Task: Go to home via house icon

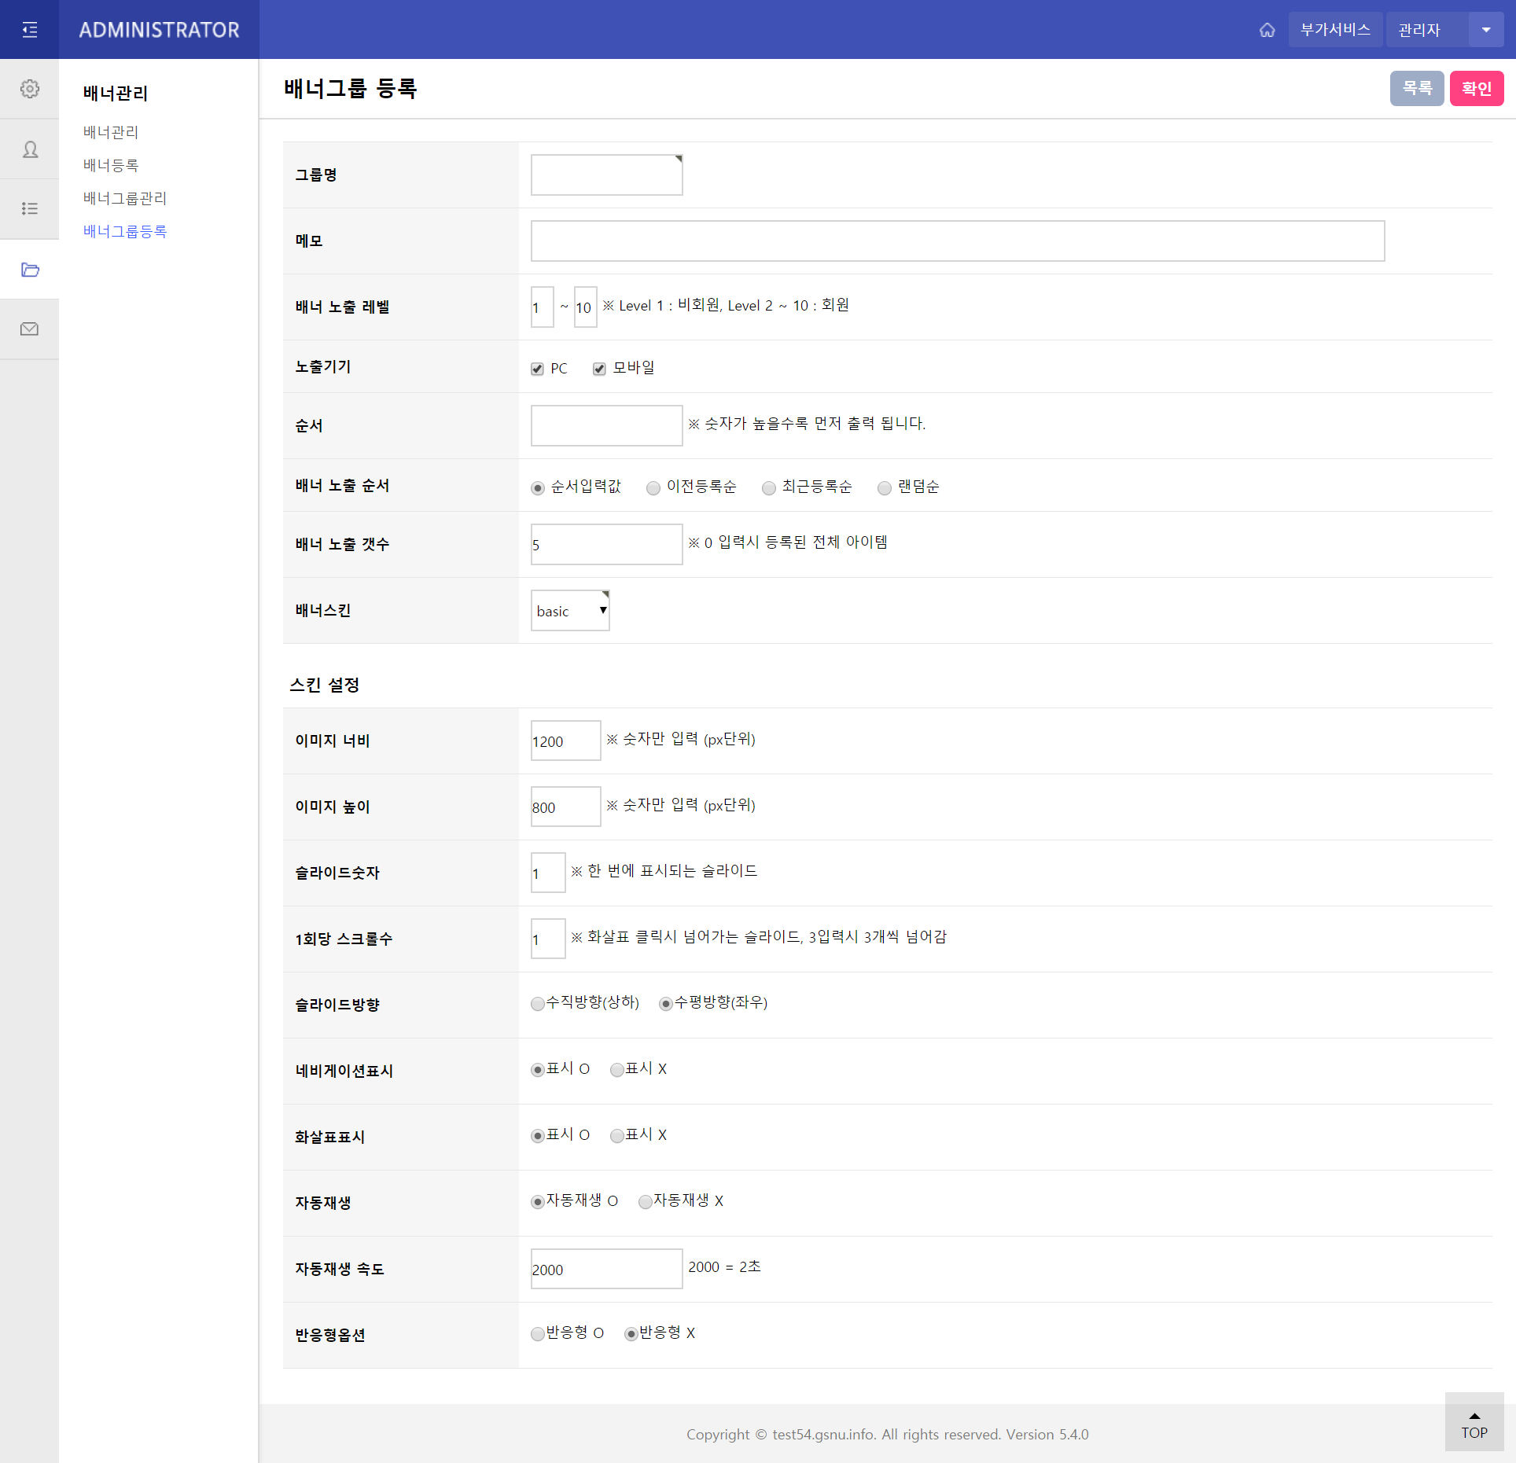Action: click(x=1267, y=30)
